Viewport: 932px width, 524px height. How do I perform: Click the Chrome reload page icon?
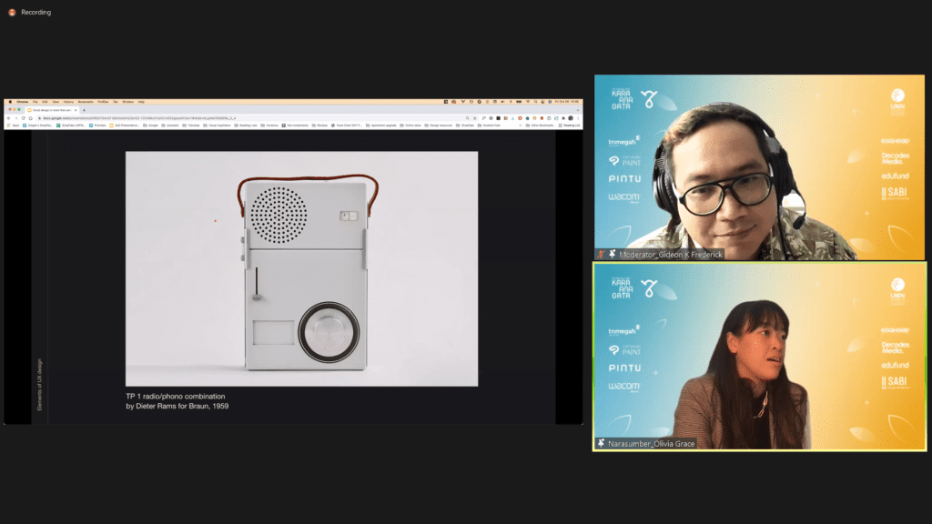pyautogui.click(x=23, y=118)
